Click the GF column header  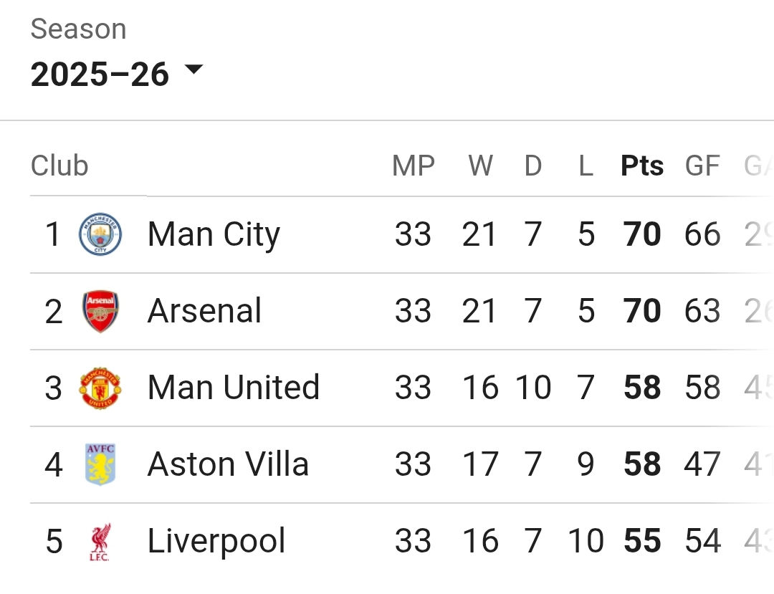pyautogui.click(x=702, y=166)
